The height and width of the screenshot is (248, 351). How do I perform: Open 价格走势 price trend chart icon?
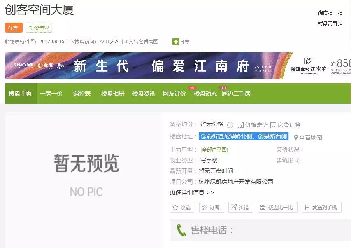(x=241, y=124)
